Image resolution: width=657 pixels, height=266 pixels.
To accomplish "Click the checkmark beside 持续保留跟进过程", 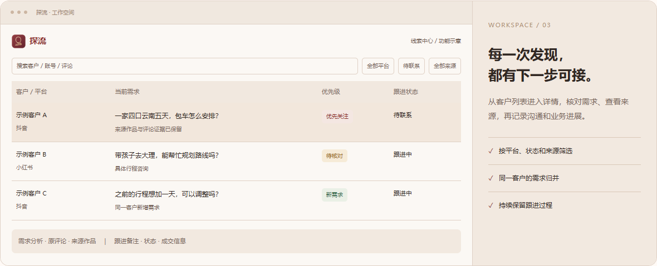I will [491, 205].
